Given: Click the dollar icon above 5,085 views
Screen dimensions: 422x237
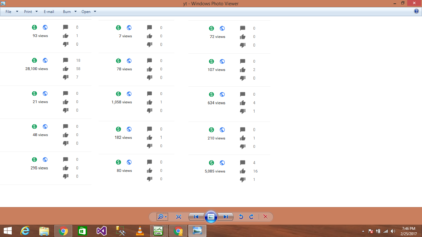Looking at the screenshot, I should click(x=212, y=163).
